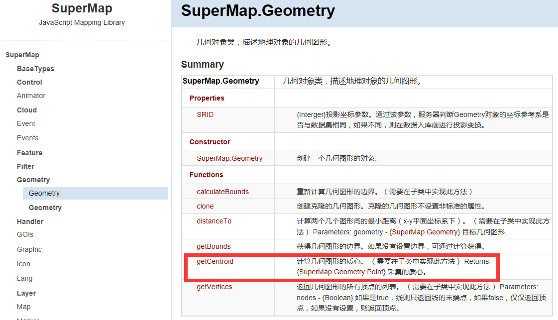
Task: Open the SuperMap root tree item
Action: pyautogui.click(x=22, y=55)
